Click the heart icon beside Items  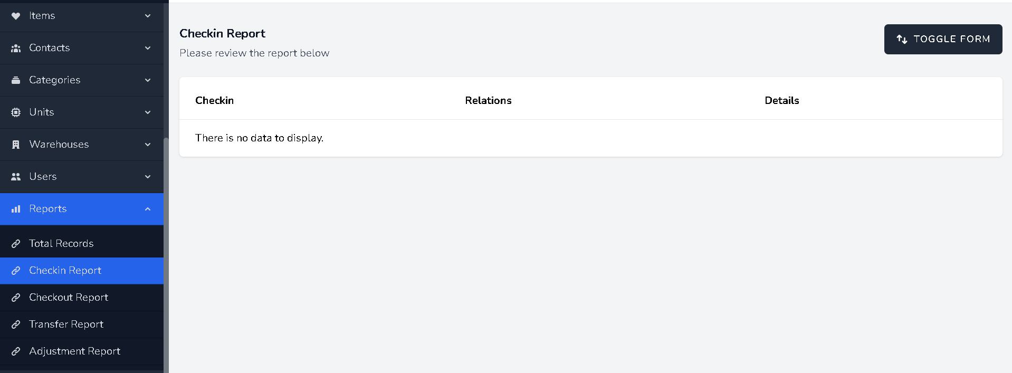pos(16,16)
